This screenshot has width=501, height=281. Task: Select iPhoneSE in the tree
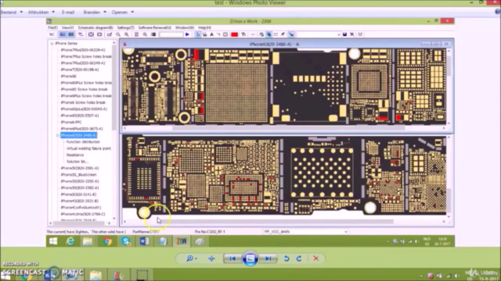[x=68, y=76]
